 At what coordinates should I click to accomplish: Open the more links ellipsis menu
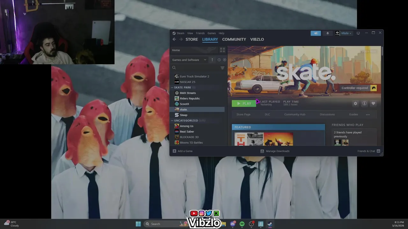click(x=368, y=114)
